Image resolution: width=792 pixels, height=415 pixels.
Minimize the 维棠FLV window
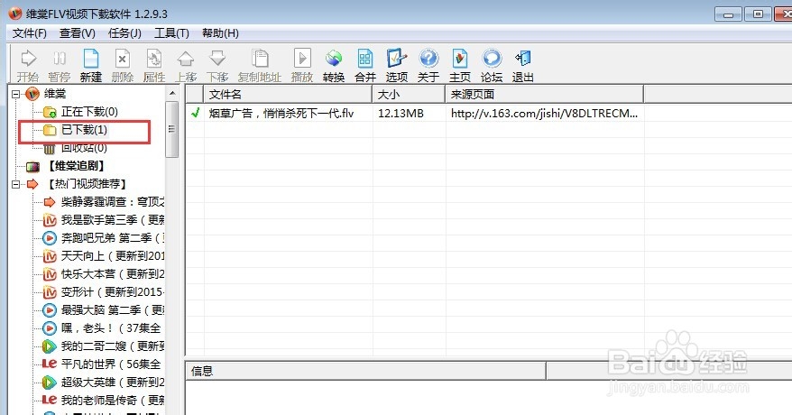[x=728, y=14]
